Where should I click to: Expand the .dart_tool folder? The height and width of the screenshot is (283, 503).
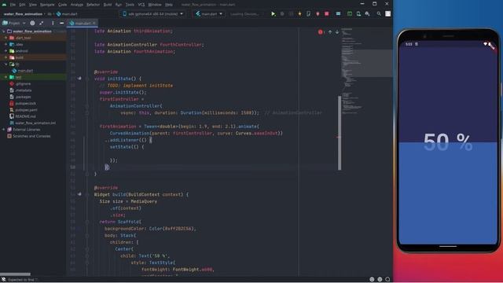(6, 38)
